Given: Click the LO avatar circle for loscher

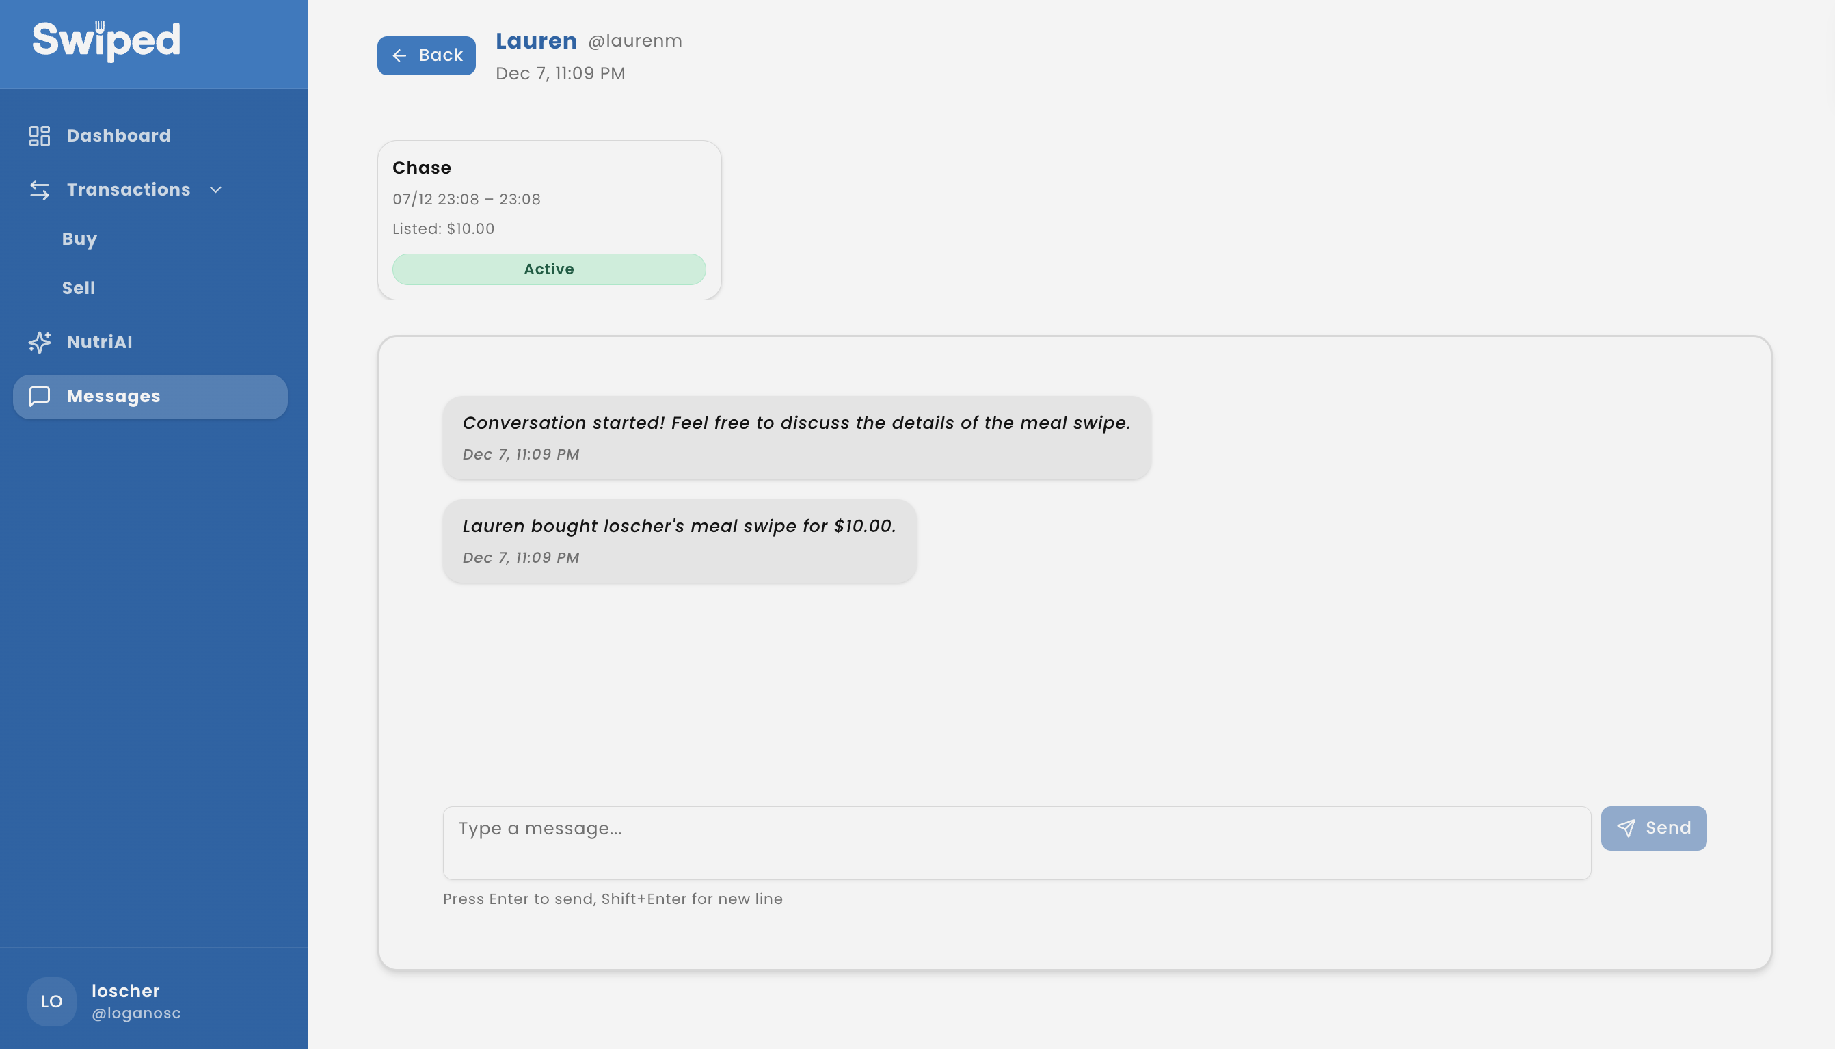Looking at the screenshot, I should tap(51, 1001).
